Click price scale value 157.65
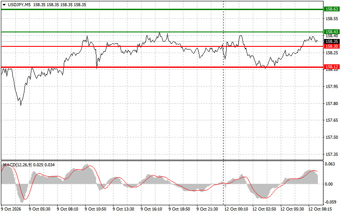 [x=332, y=120]
